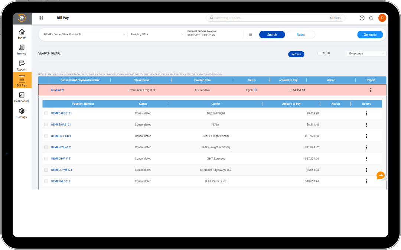This screenshot has width=401, height=250.
Task: Check the DEMFFXFE6121 row checkbox
Action: [x=46, y=136]
